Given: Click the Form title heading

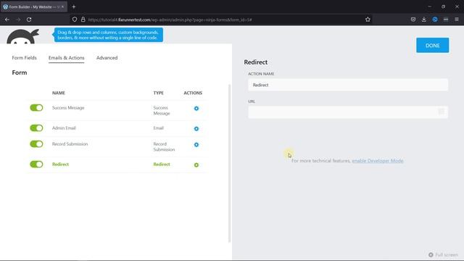Looking at the screenshot, I should (x=20, y=72).
